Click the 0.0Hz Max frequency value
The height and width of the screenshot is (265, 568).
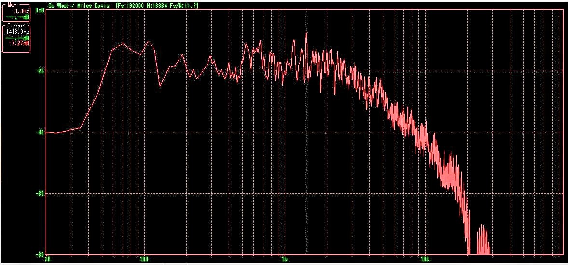[22, 10]
